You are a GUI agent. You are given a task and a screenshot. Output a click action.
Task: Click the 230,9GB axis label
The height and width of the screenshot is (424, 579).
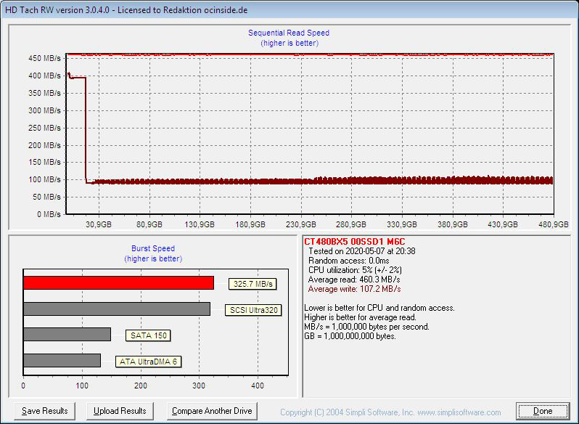[x=301, y=224]
